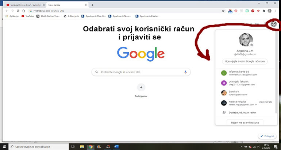Open File Explorer from the taskbar

click(81, 146)
